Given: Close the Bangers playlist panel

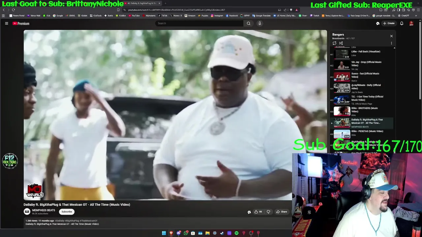Looking at the screenshot, I should (x=391, y=36).
